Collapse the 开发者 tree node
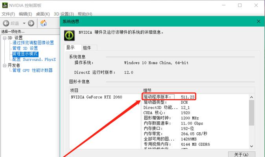Viewport: 265px width, 157px height. tap(5, 66)
